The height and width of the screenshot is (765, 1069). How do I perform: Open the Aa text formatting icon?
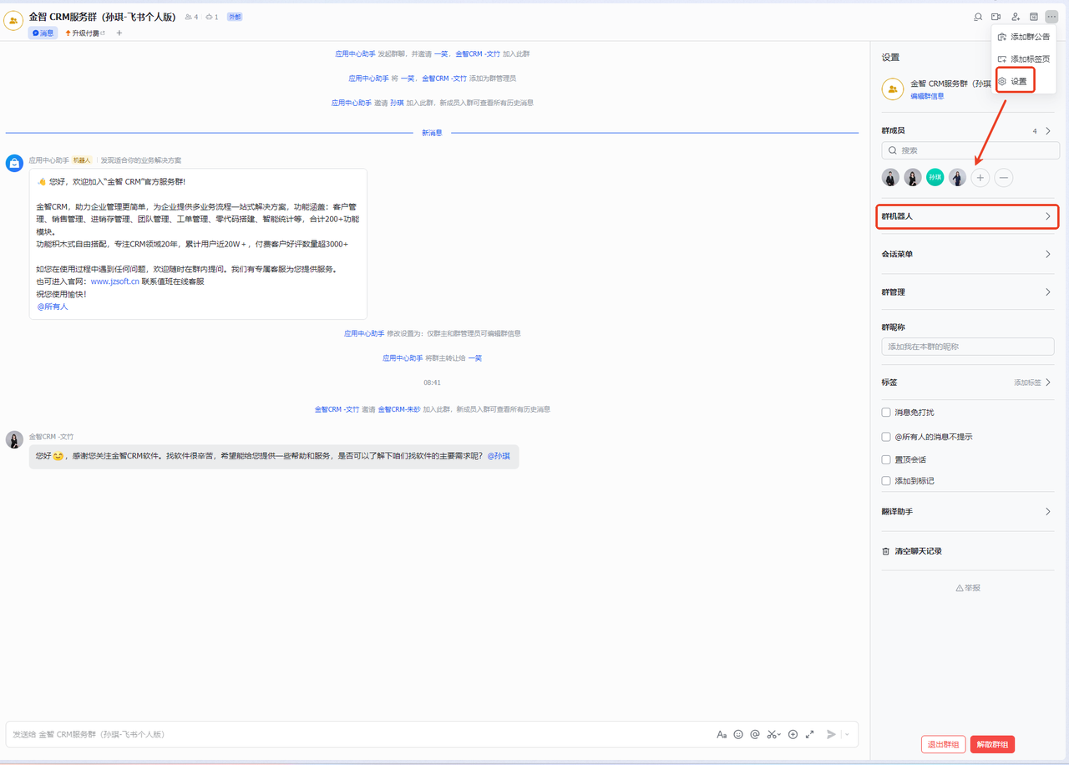click(722, 734)
